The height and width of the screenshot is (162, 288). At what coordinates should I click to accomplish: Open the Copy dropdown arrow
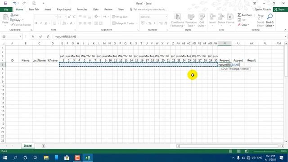[x=23, y=20]
